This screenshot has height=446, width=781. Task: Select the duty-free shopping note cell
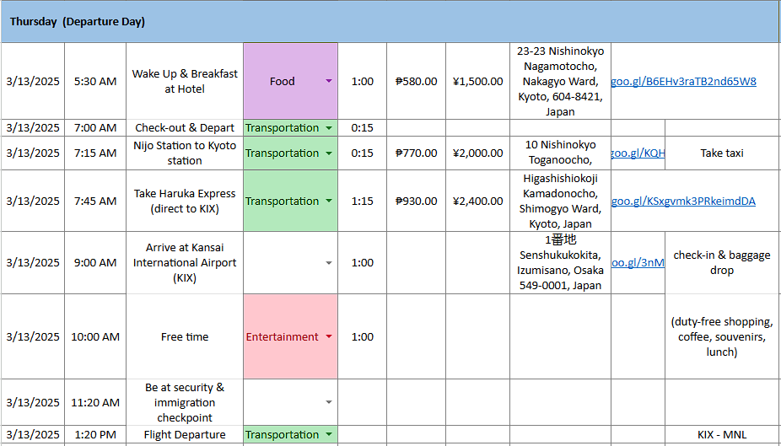pyautogui.click(x=722, y=337)
